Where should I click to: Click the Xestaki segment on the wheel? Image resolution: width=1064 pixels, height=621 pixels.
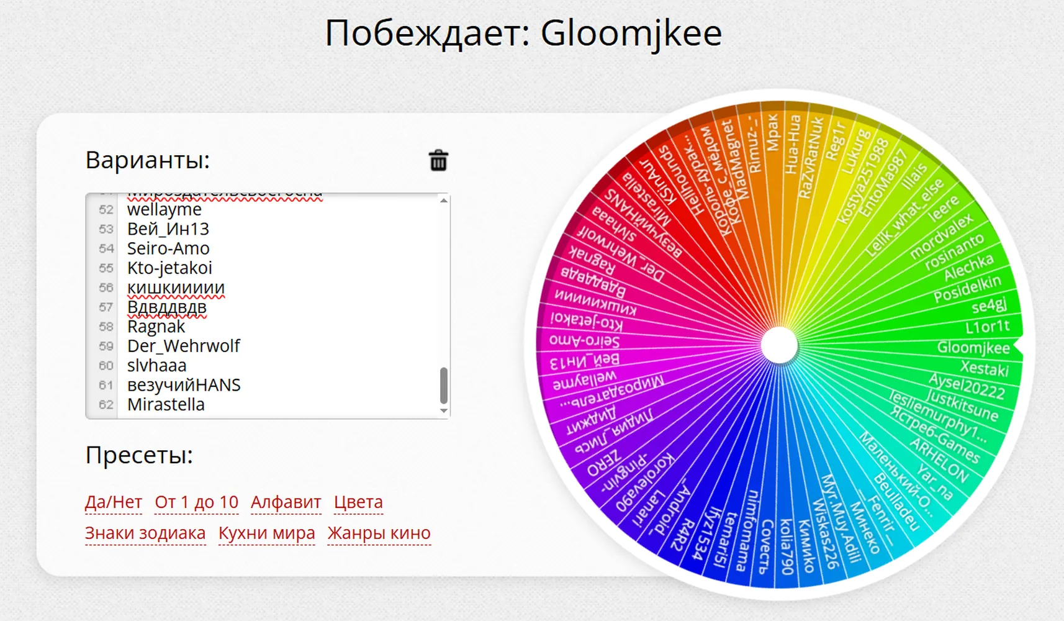[x=985, y=368]
